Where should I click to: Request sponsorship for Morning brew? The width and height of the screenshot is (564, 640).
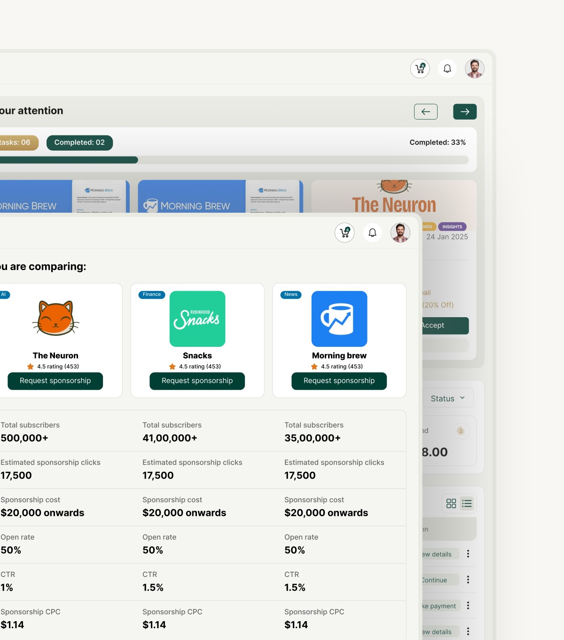pyautogui.click(x=339, y=381)
